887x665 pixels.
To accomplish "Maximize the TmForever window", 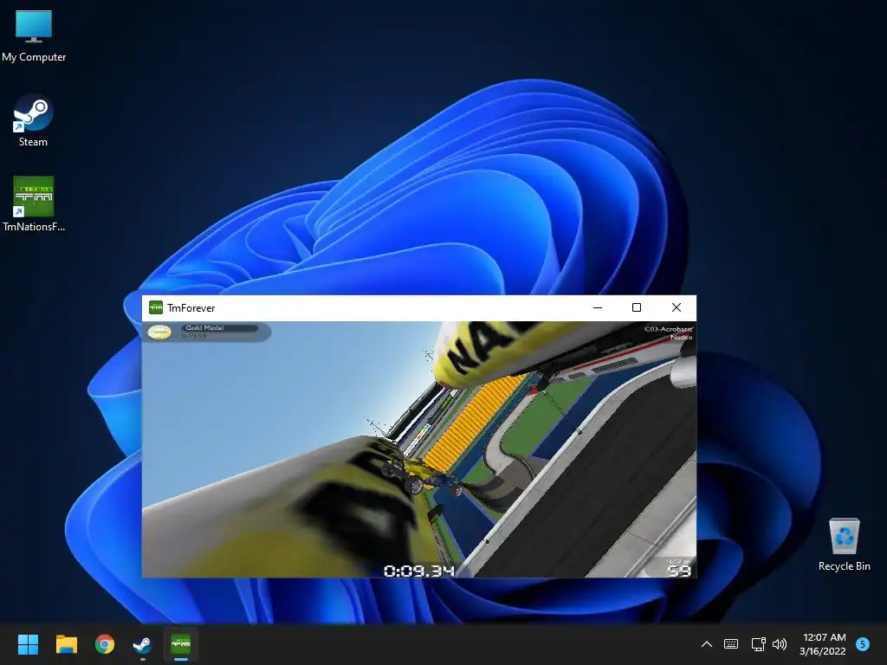I will [x=637, y=307].
